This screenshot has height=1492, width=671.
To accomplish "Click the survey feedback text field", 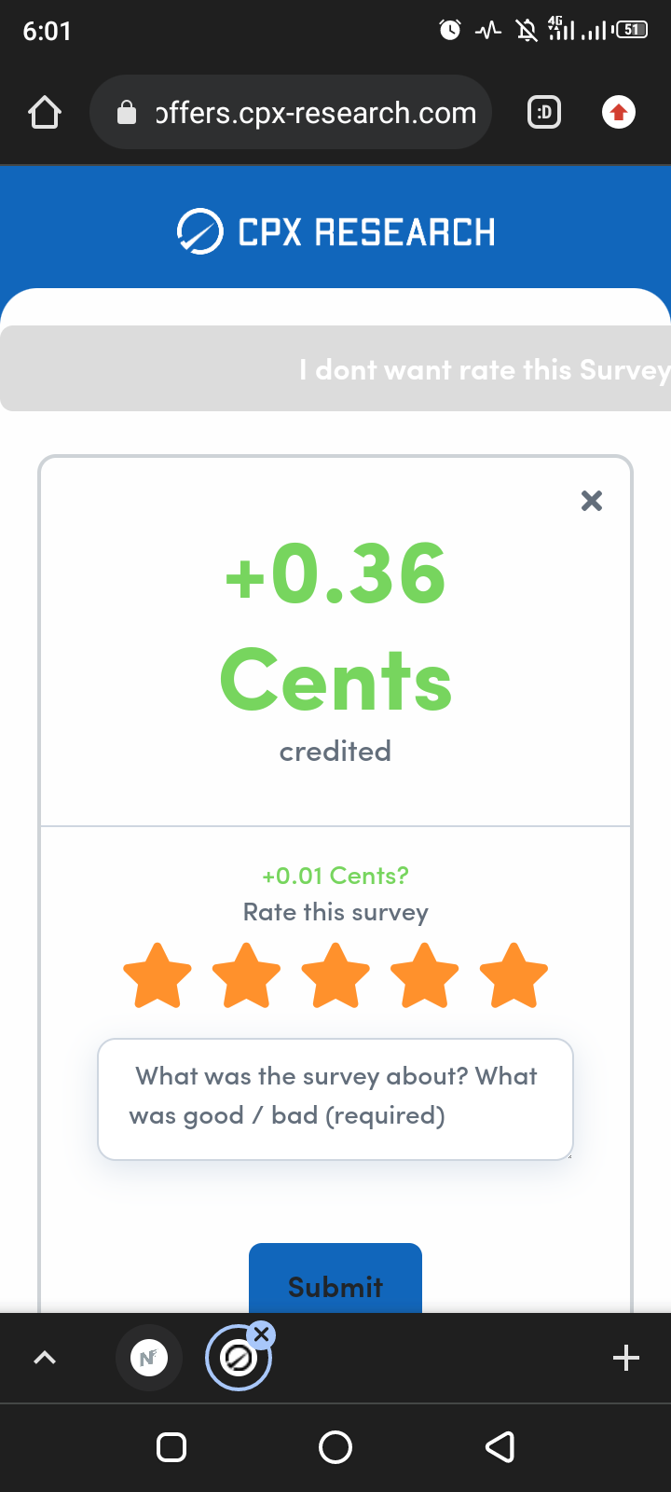I will (335, 1099).
